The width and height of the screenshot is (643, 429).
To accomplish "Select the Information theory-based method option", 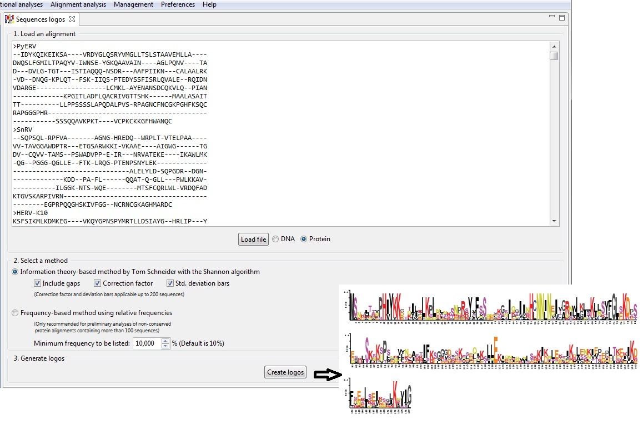I will (x=15, y=272).
